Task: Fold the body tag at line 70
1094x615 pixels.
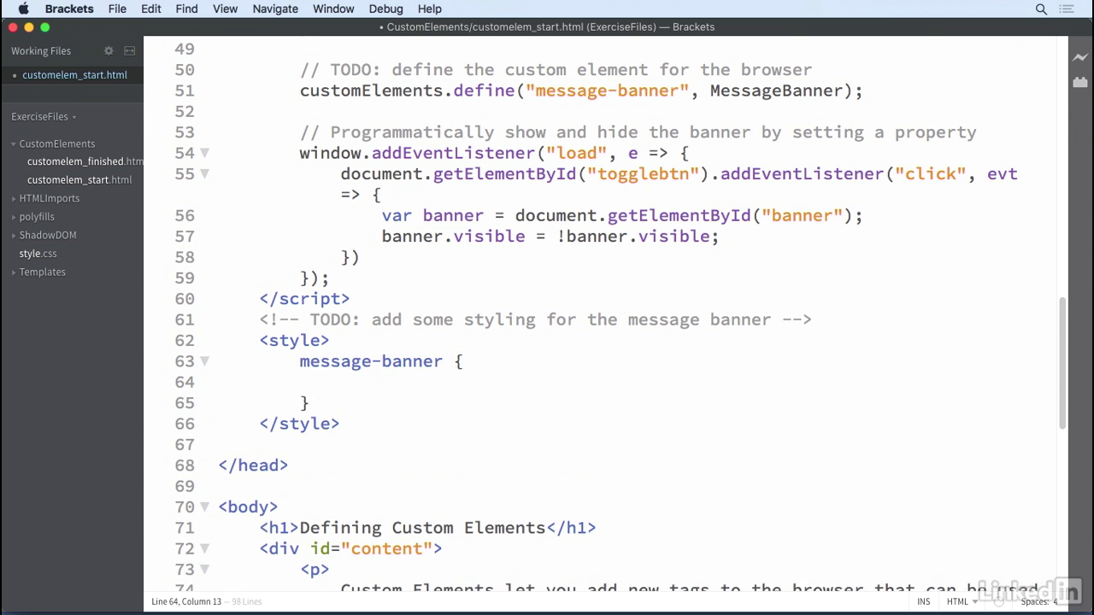Action: click(205, 507)
